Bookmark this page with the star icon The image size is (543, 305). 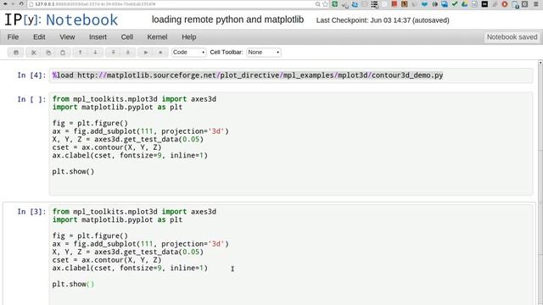pyautogui.click(x=326, y=4)
